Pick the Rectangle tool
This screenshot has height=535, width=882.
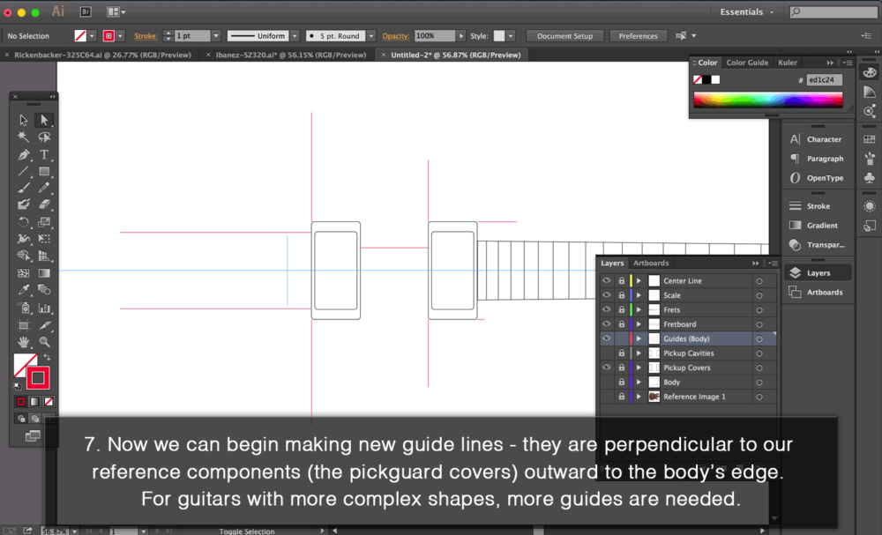pyautogui.click(x=44, y=171)
